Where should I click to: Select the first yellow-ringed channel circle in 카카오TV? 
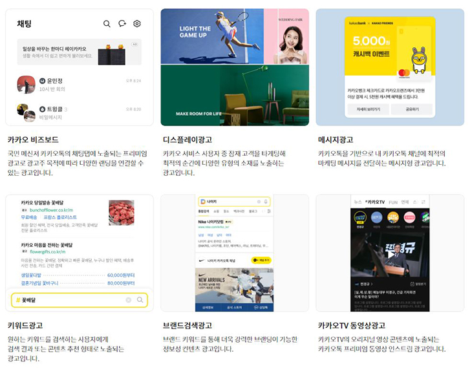360,217
